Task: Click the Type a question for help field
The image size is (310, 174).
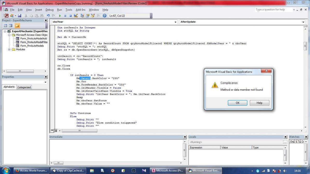Action: coord(274,10)
